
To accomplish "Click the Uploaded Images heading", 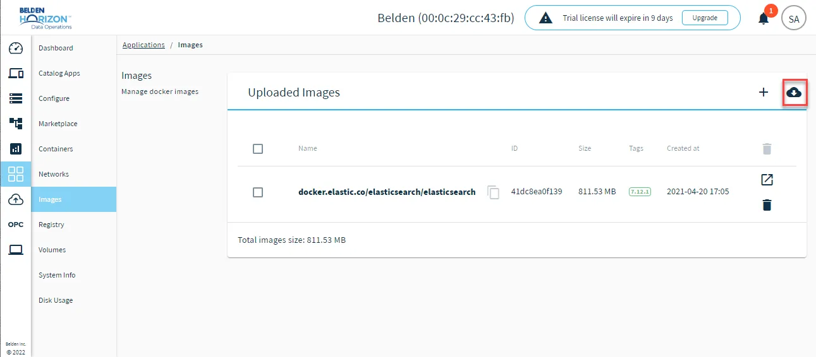I will click(x=294, y=92).
